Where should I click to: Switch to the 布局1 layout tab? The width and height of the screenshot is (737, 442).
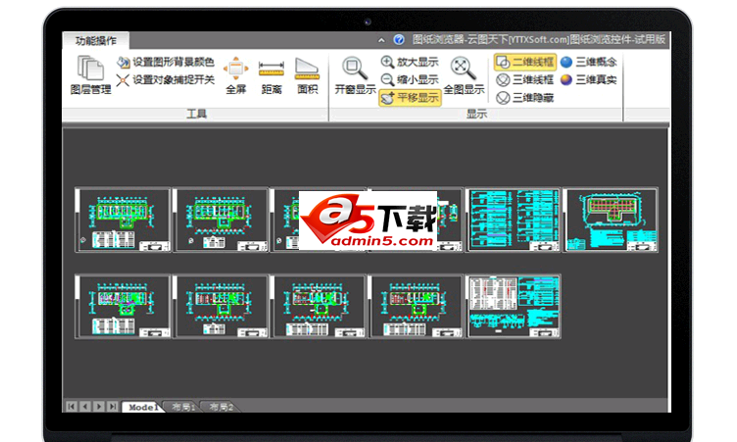(183, 407)
